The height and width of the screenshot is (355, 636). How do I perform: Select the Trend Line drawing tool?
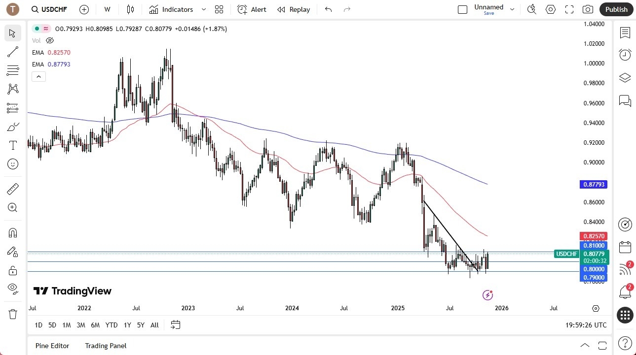[x=12, y=52]
